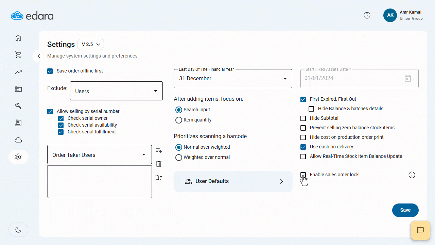Screen dimensions: 435x245
Task: Click info icon next to sales order lock
Action: pyautogui.click(x=412, y=175)
